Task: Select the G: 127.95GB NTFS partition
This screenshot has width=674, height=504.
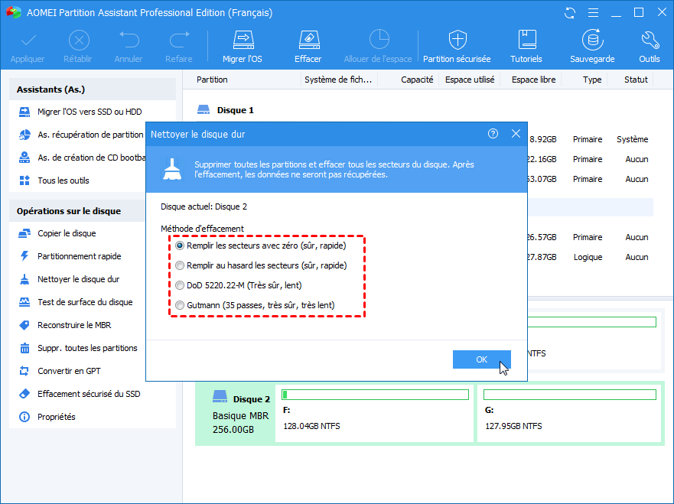Action: click(569, 414)
